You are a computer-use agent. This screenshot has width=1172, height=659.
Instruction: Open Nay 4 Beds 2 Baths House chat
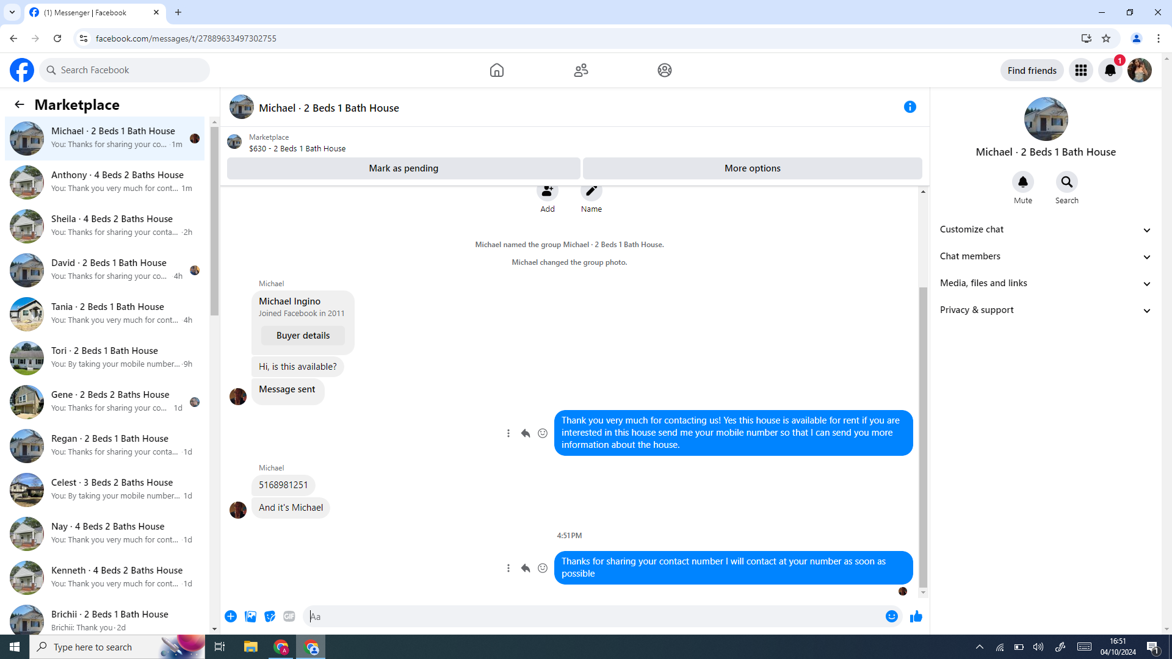[105, 533]
